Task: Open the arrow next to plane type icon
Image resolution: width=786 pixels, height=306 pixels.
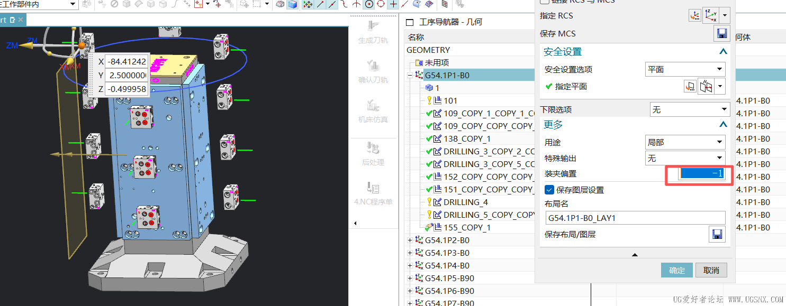Action: pyautogui.click(x=720, y=86)
